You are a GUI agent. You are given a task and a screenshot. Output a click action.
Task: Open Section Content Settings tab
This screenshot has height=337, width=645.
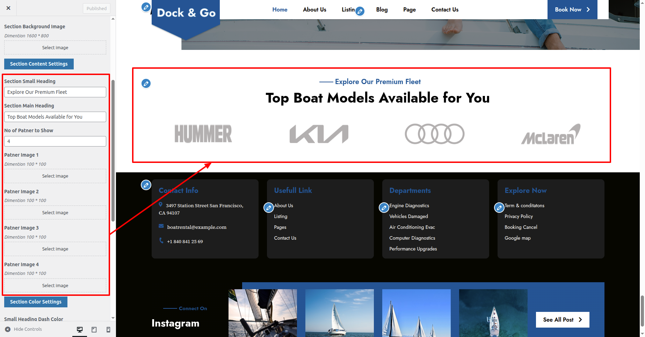tap(39, 64)
